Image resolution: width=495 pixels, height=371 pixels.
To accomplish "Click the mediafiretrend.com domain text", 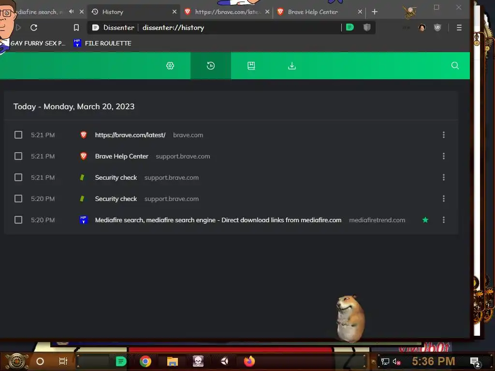I will tap(377, 220).
